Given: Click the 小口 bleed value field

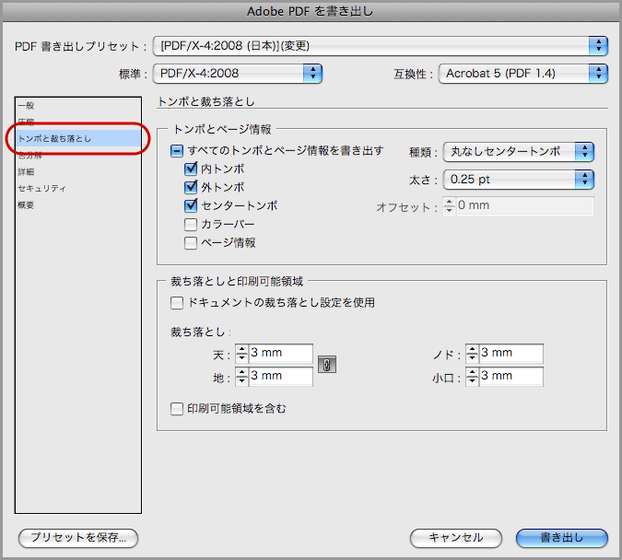Looking at the screenshot, I should (x=511, y=376).
